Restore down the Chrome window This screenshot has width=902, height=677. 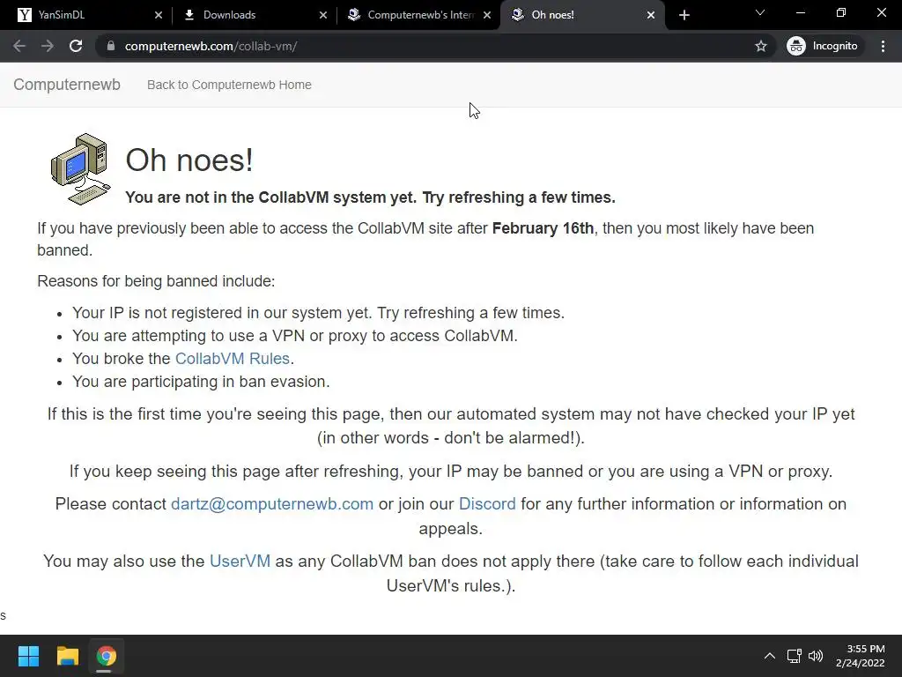(x=841, y=12)
